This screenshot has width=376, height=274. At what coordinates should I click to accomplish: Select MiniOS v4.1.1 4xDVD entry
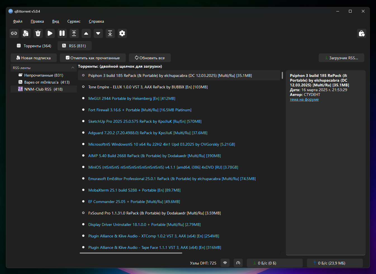[179, 167]
